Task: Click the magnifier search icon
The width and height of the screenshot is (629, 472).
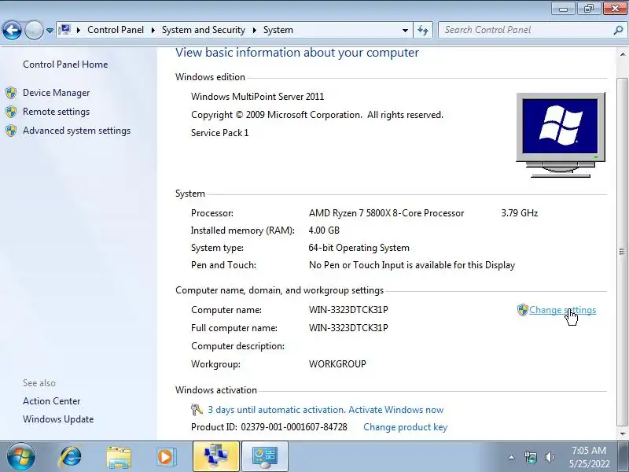Action: pos(618,30)
